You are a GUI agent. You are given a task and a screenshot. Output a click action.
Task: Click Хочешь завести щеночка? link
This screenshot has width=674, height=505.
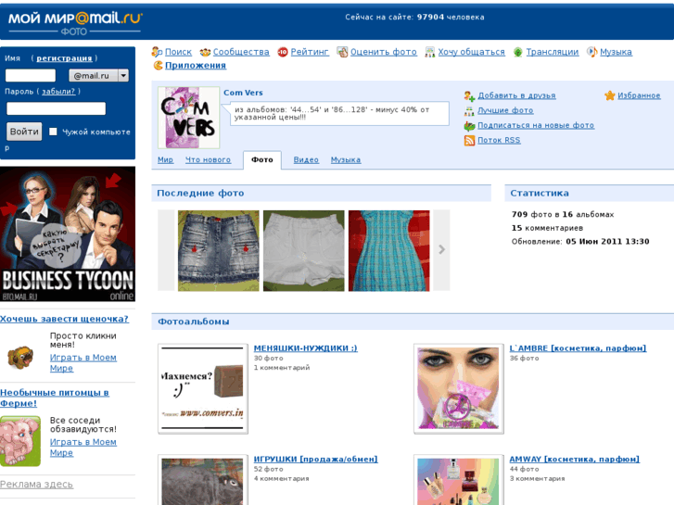coord(65,319)
